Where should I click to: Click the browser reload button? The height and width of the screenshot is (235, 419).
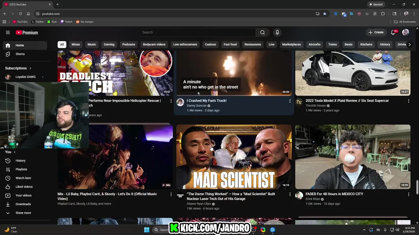(x=20, y=14)
